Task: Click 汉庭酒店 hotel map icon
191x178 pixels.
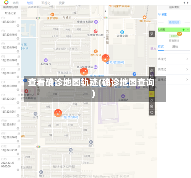Action: click(x=123, y=96)
